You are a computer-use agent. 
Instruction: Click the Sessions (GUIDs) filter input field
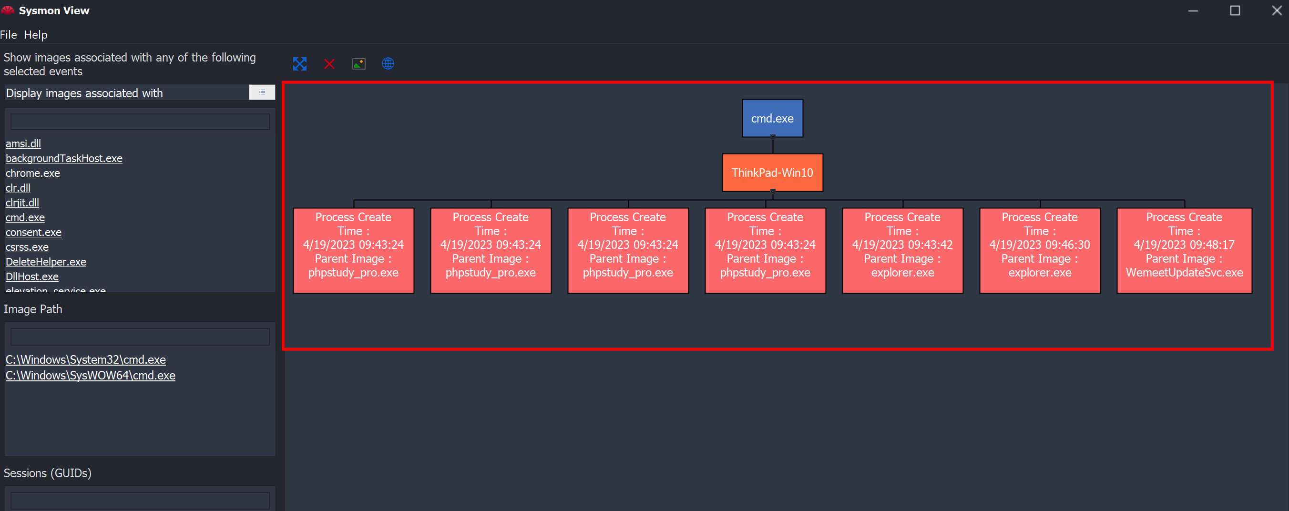point(140,501)
